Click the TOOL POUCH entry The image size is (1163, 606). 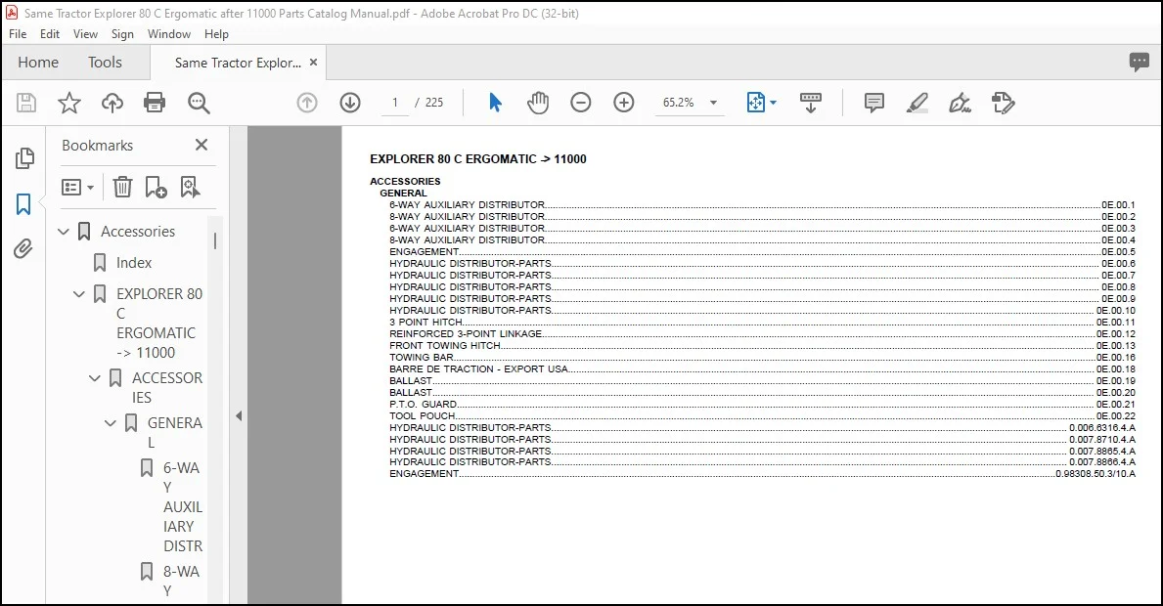[422, 415]
